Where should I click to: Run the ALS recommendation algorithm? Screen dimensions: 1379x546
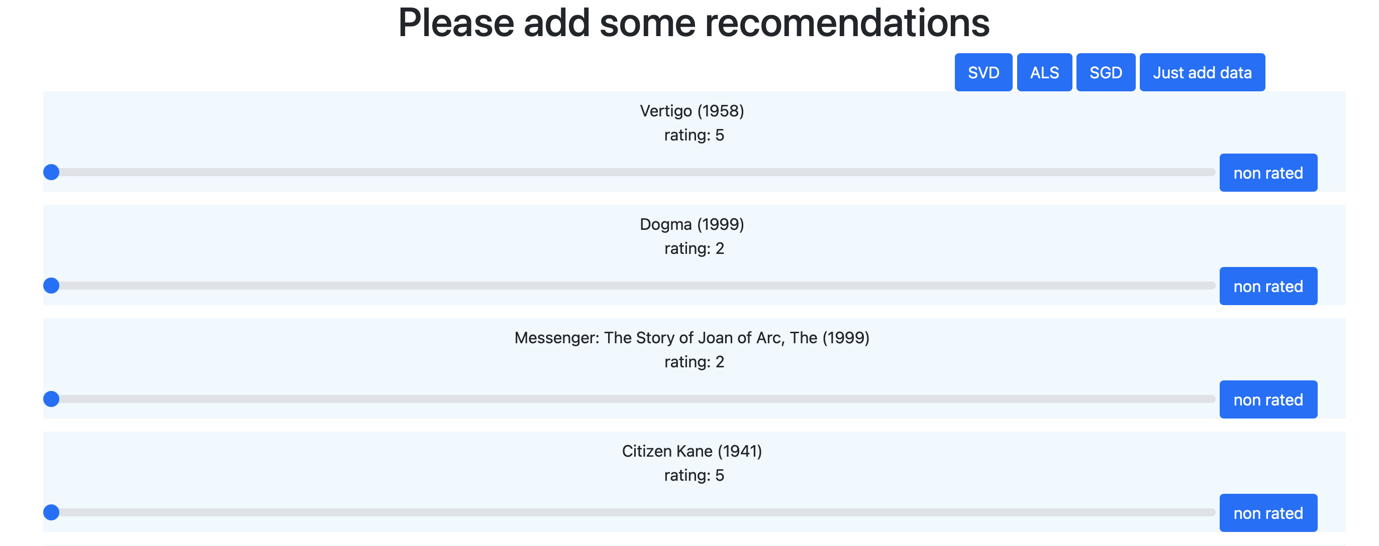(x=1044, y=72)
